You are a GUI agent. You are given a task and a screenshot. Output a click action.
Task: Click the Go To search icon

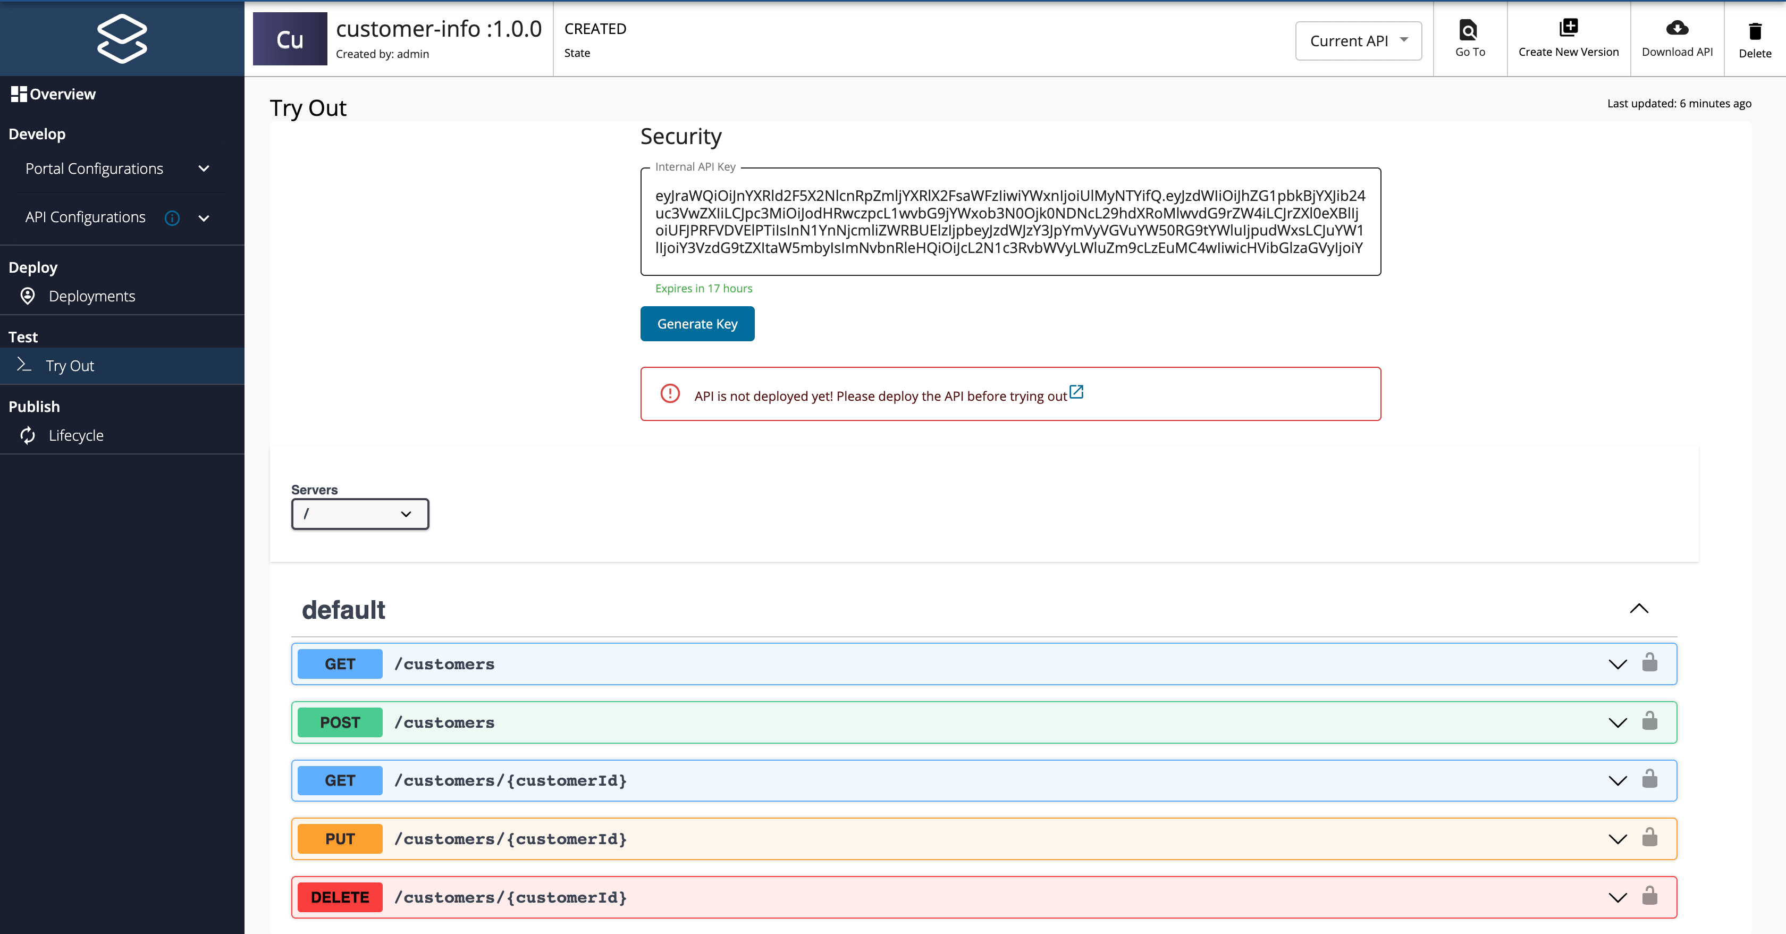tap(1469, 30)
